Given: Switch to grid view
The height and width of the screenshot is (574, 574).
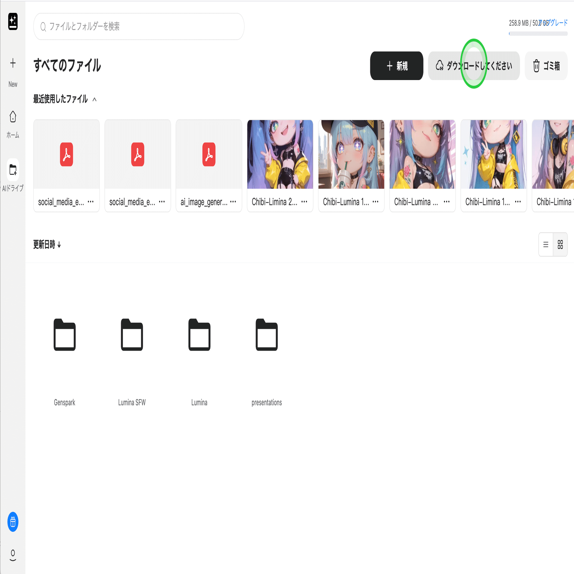Looking at the screenshot, I should (x=560, y=244).
